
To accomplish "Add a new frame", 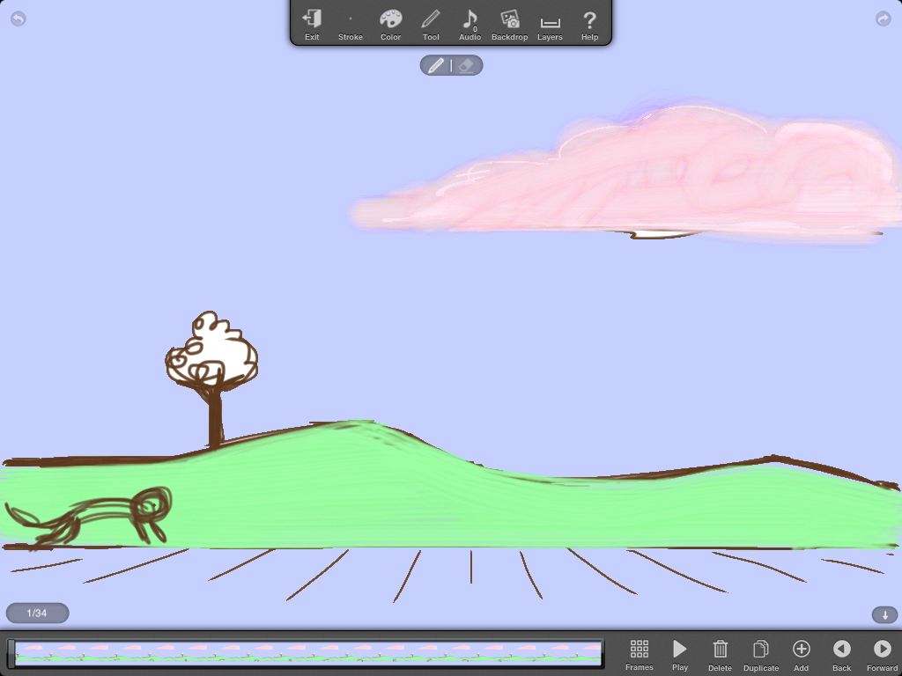I will (x=801, y=654).
